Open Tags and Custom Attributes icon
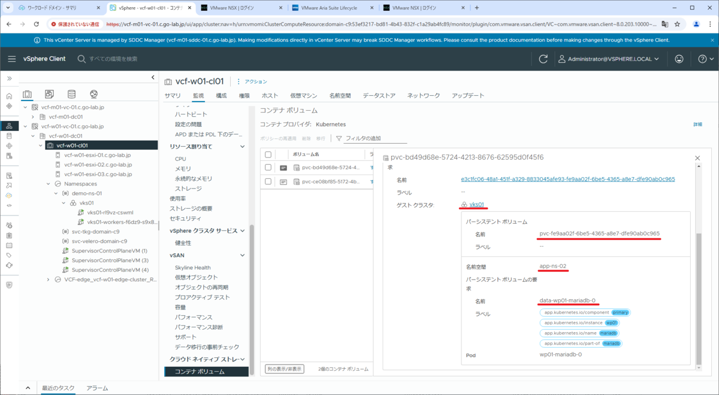Screen dimensions: 719x395 (x=9, y=255)
